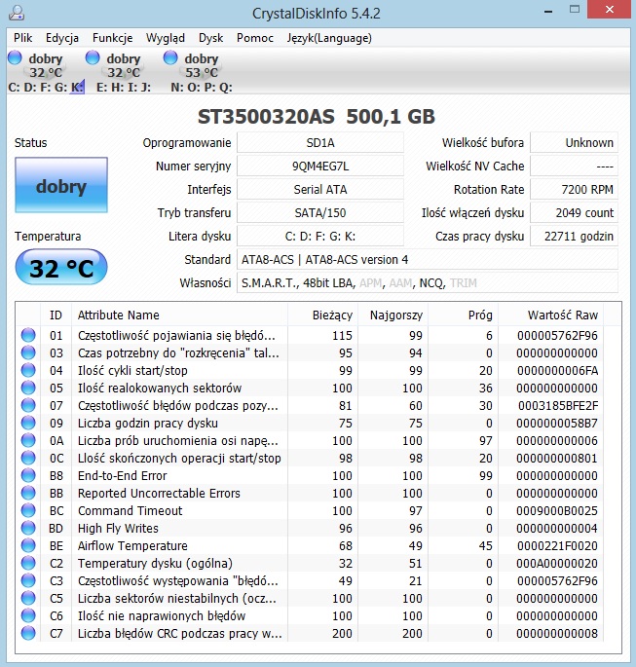Click status orb of attribute 05 row
This screenshot has width=636, height=667.
(x=28, y=388)
